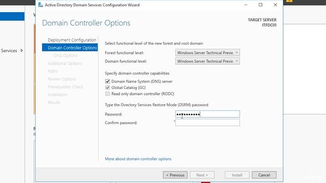Select the Installation step
The width and height of the screenshot is (326, 183).
coord(58,95)
